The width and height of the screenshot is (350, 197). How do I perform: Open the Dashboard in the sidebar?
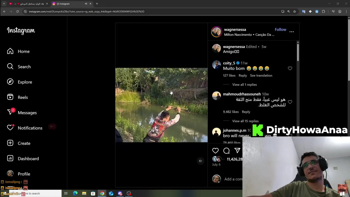click(23, 159)
